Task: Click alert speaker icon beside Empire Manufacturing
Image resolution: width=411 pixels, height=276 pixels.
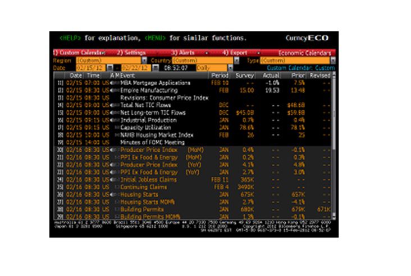Action: coord(113,91)
